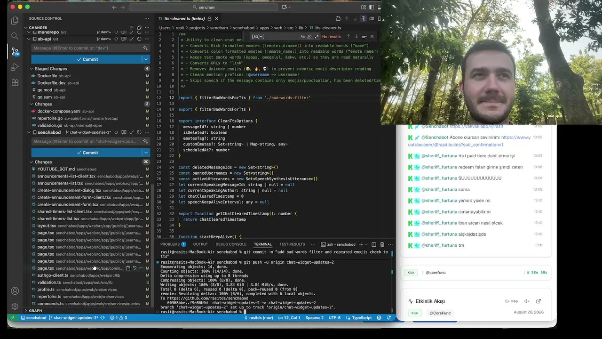Select the tts-cleaner.ts editor tab
The height and width of the screenshot is (339, 602).
point(188,19)
